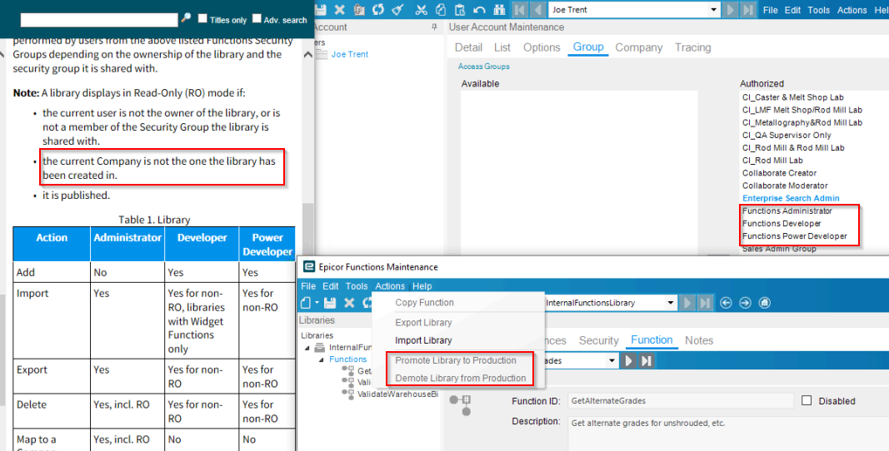Click Clear broom icon in User Account toolbar
Image resolution: width=889 pixels, height=451 pixels.
coord(398,10)
